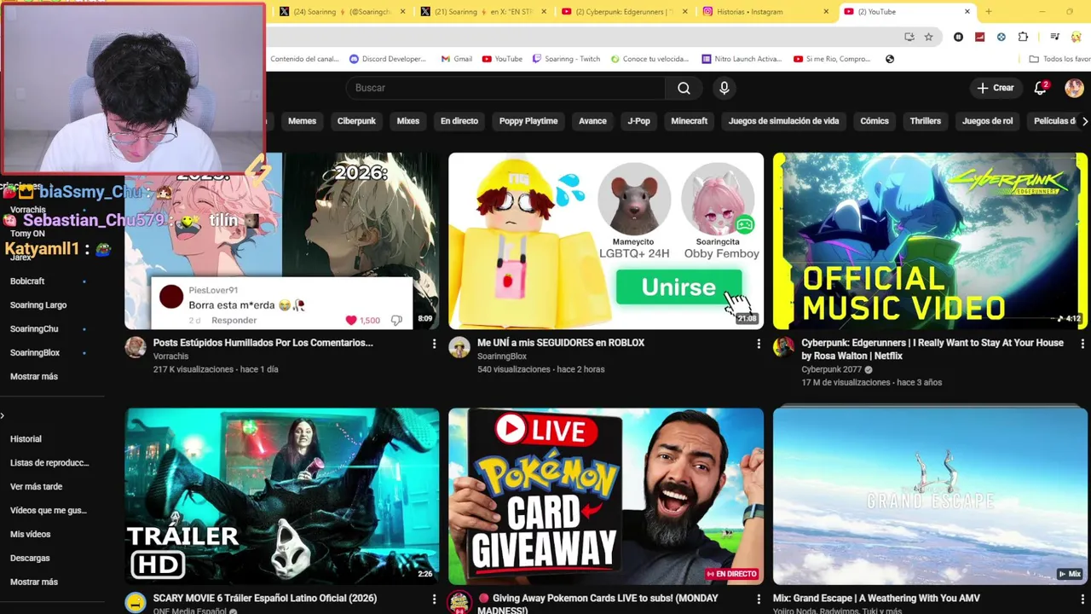Close the Historias Instagram tab
The height and width of the screenshot is (614, 1091).
coord(826,11)
